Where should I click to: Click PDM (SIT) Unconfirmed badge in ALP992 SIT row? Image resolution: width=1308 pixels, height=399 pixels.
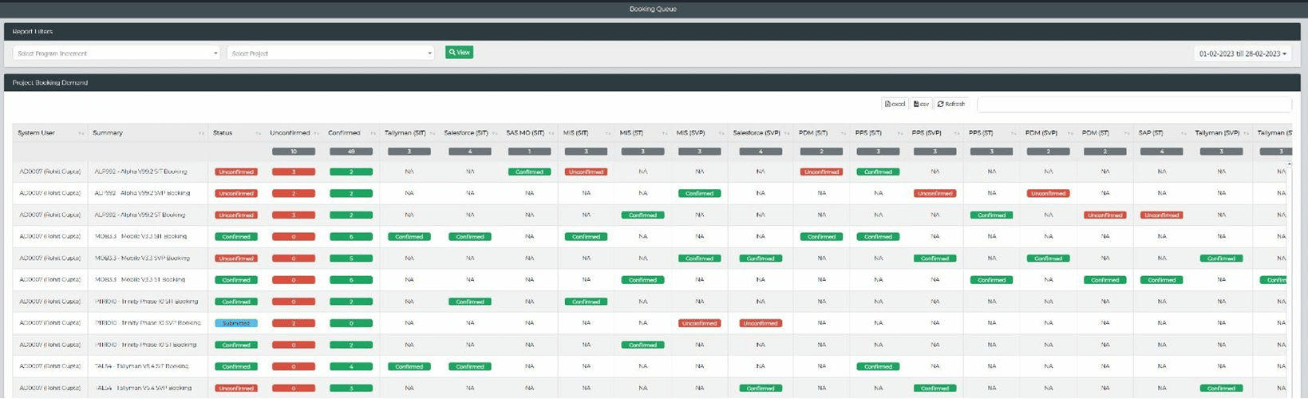[821, 172]
